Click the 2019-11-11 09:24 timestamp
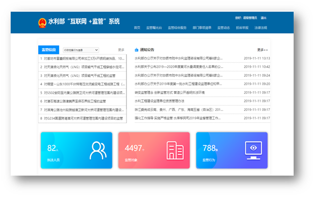This screenshot has width=315, height=197. tap(257, 75)
